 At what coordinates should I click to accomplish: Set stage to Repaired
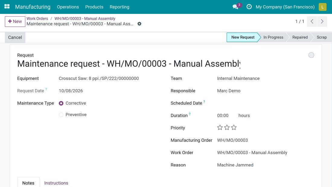[300, 37]
